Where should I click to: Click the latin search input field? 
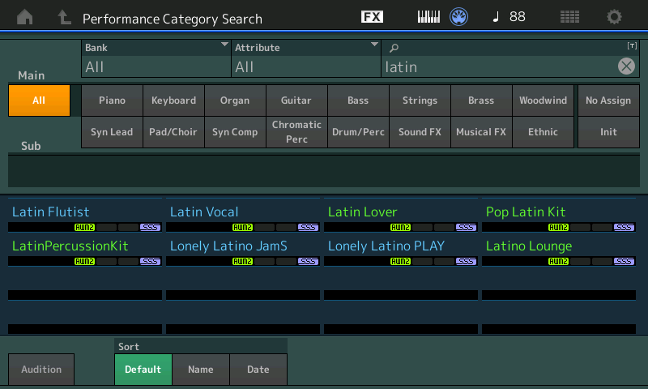pyautogui.click(x=498, y=66)
